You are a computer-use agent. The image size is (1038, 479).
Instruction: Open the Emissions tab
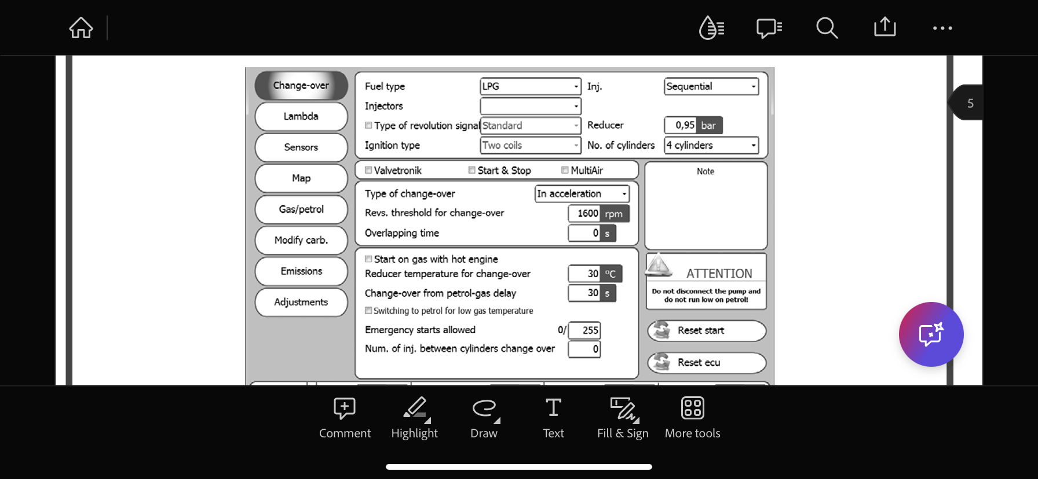pos(301,271)
